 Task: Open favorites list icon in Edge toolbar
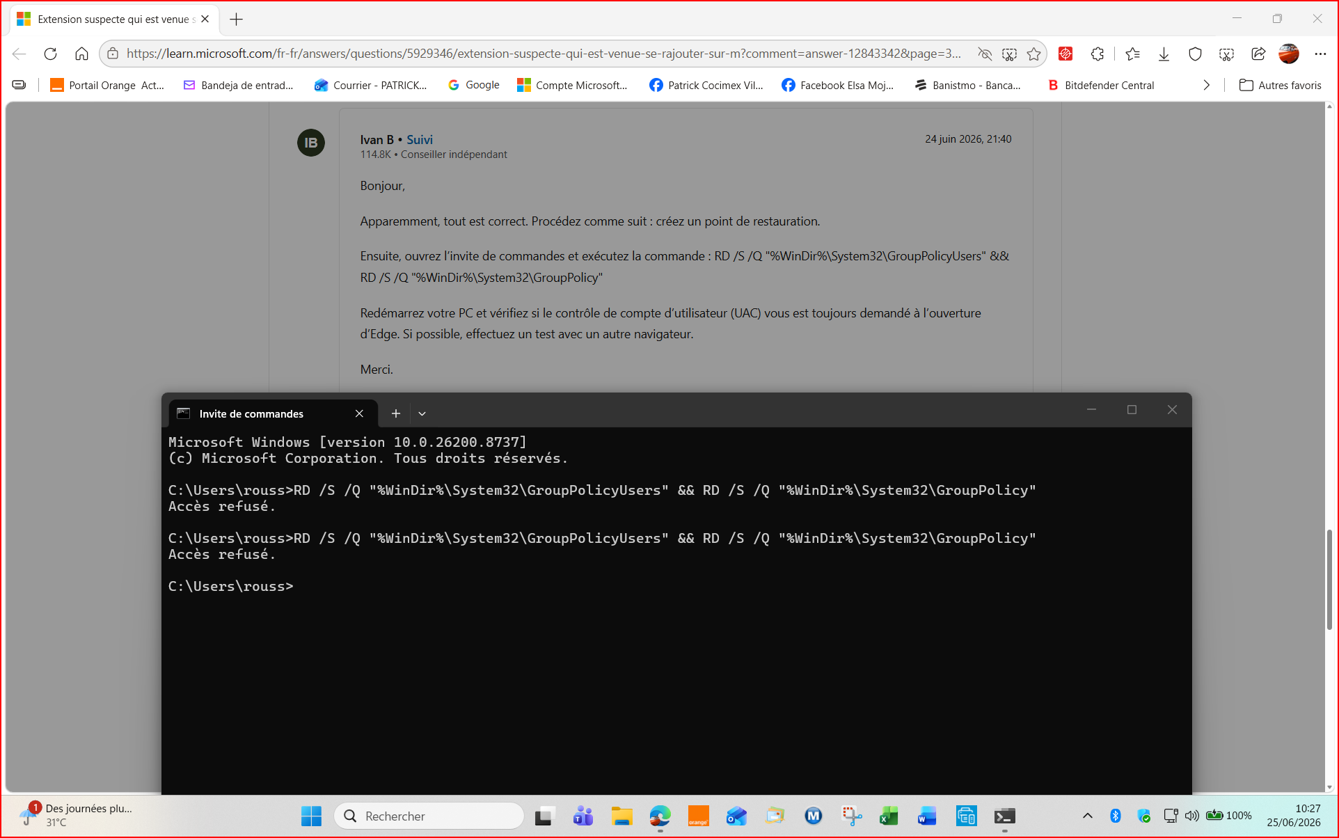pyautogui.click(x=1132, y=54)
